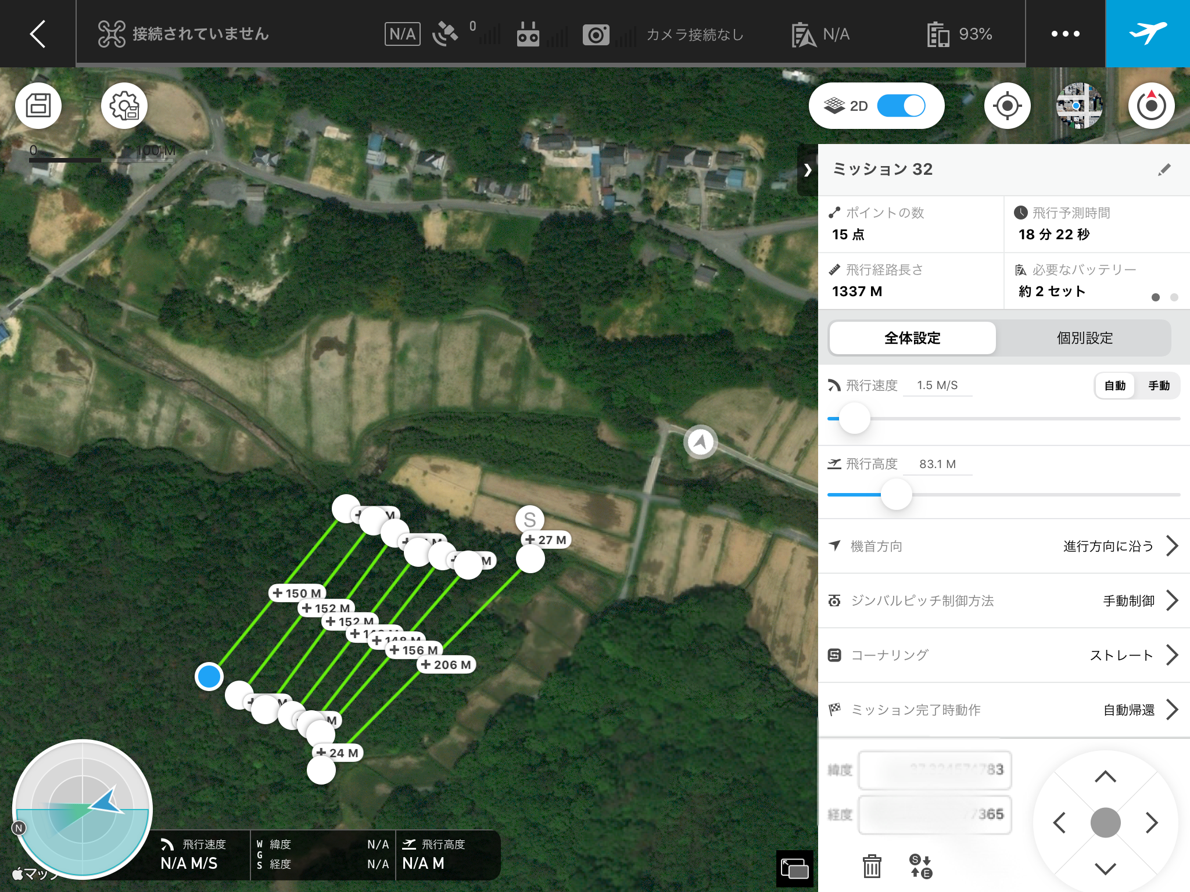Edit the mission name with the pencil icon
The width and height of the screenshot is (1190, 892).
tap(1164, 170)
